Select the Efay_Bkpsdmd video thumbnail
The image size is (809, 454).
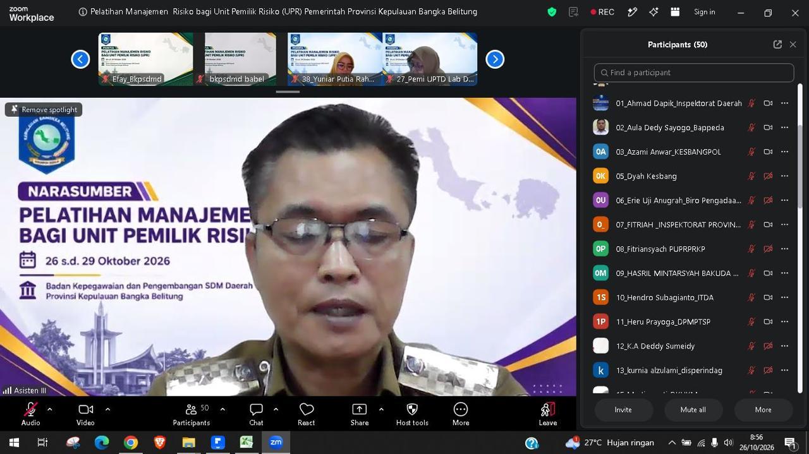pos(145,59)
